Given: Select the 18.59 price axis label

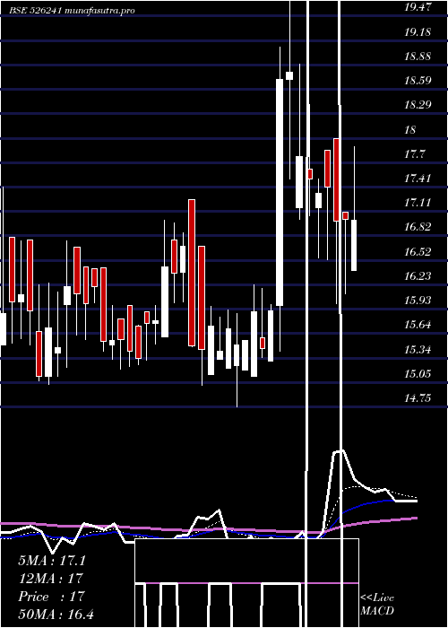Looking at the screenshot, I should click(x=418, y=81).
